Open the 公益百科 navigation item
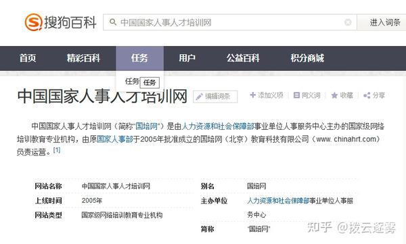Screen dimensions: 406x244 point(243,58)
